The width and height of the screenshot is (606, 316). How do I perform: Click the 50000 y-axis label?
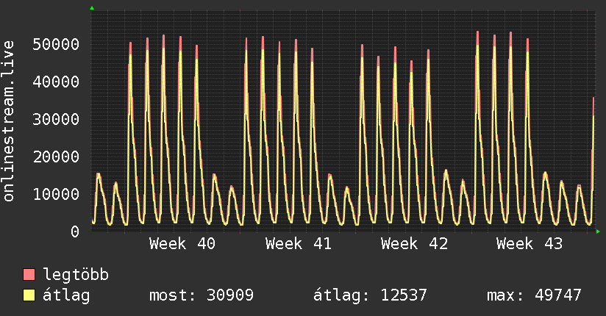tap(56, 44)
